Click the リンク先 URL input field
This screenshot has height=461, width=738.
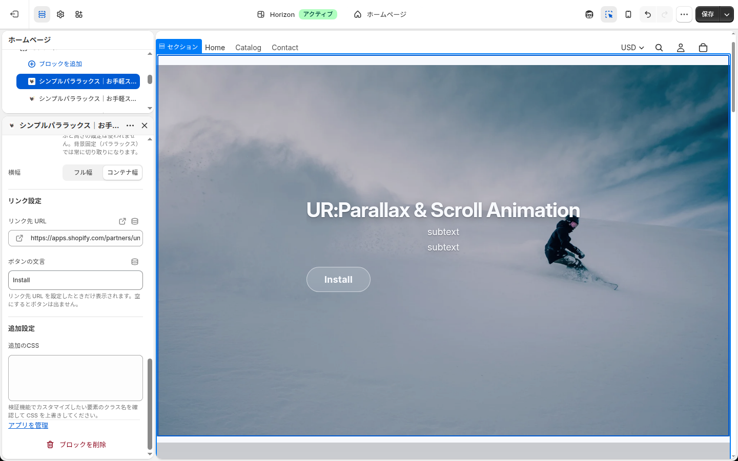75,238
